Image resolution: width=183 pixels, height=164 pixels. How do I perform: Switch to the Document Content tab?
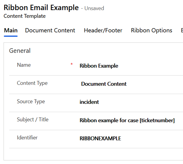click(50, 31)
